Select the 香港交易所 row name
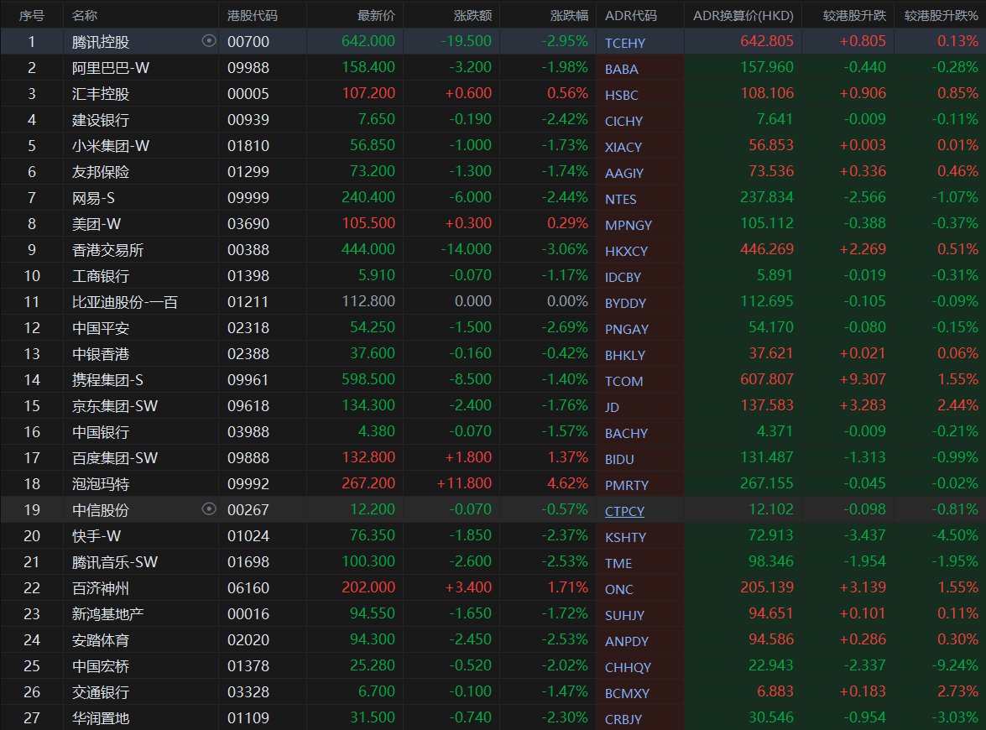986x730 pixels. coord(107,250)
